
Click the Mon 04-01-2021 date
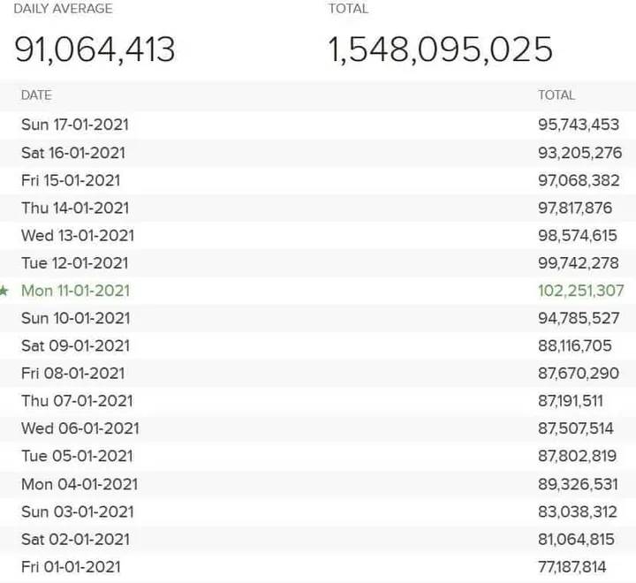pyautogui.click(x=79, y=484)
